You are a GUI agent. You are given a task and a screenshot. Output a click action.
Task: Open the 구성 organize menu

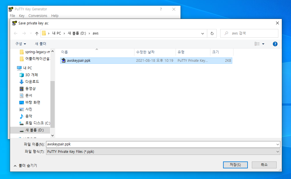click(x=20, y=44)
